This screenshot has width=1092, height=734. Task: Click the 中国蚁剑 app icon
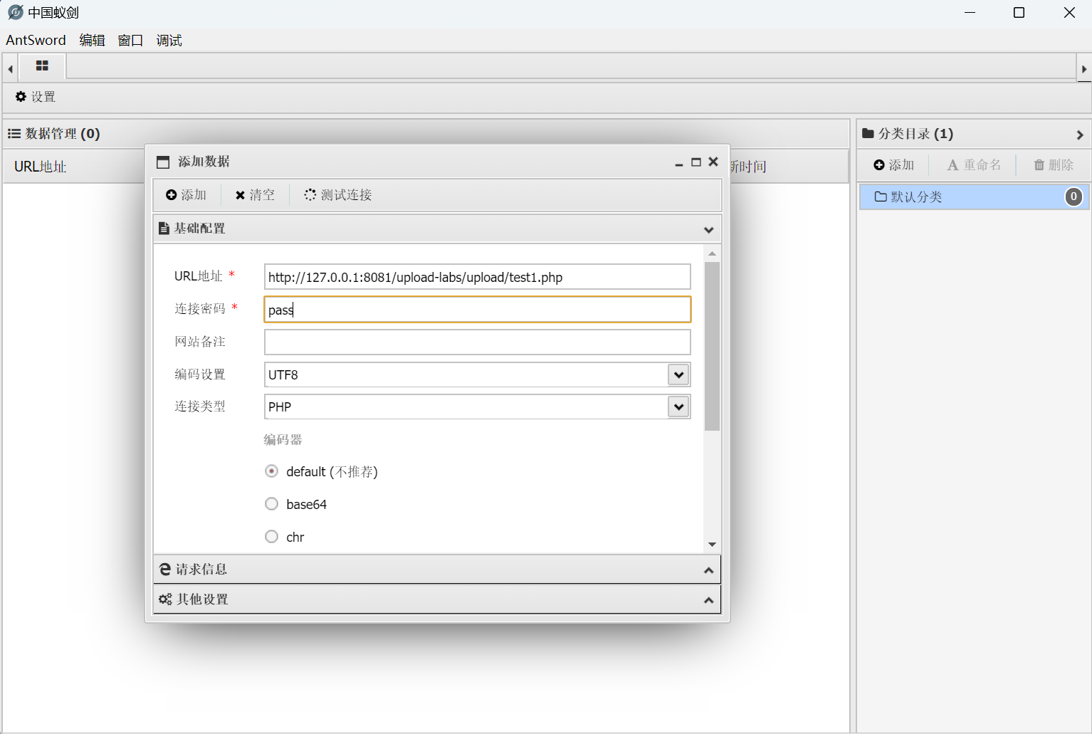(15, 12)
